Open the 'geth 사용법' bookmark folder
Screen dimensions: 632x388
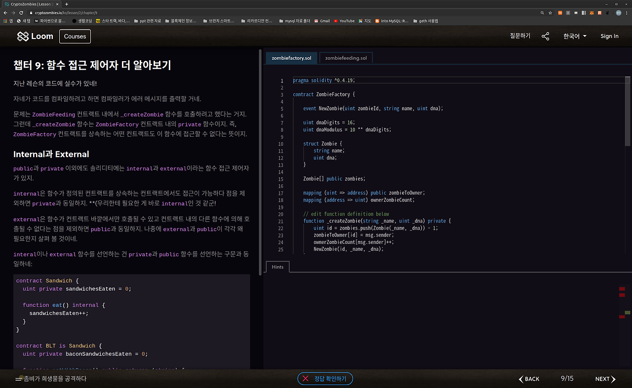pos(425,21)
